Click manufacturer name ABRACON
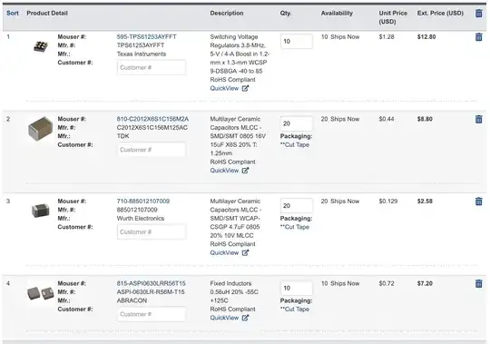The height and width of the screenshot is (344, 490). 132,300
